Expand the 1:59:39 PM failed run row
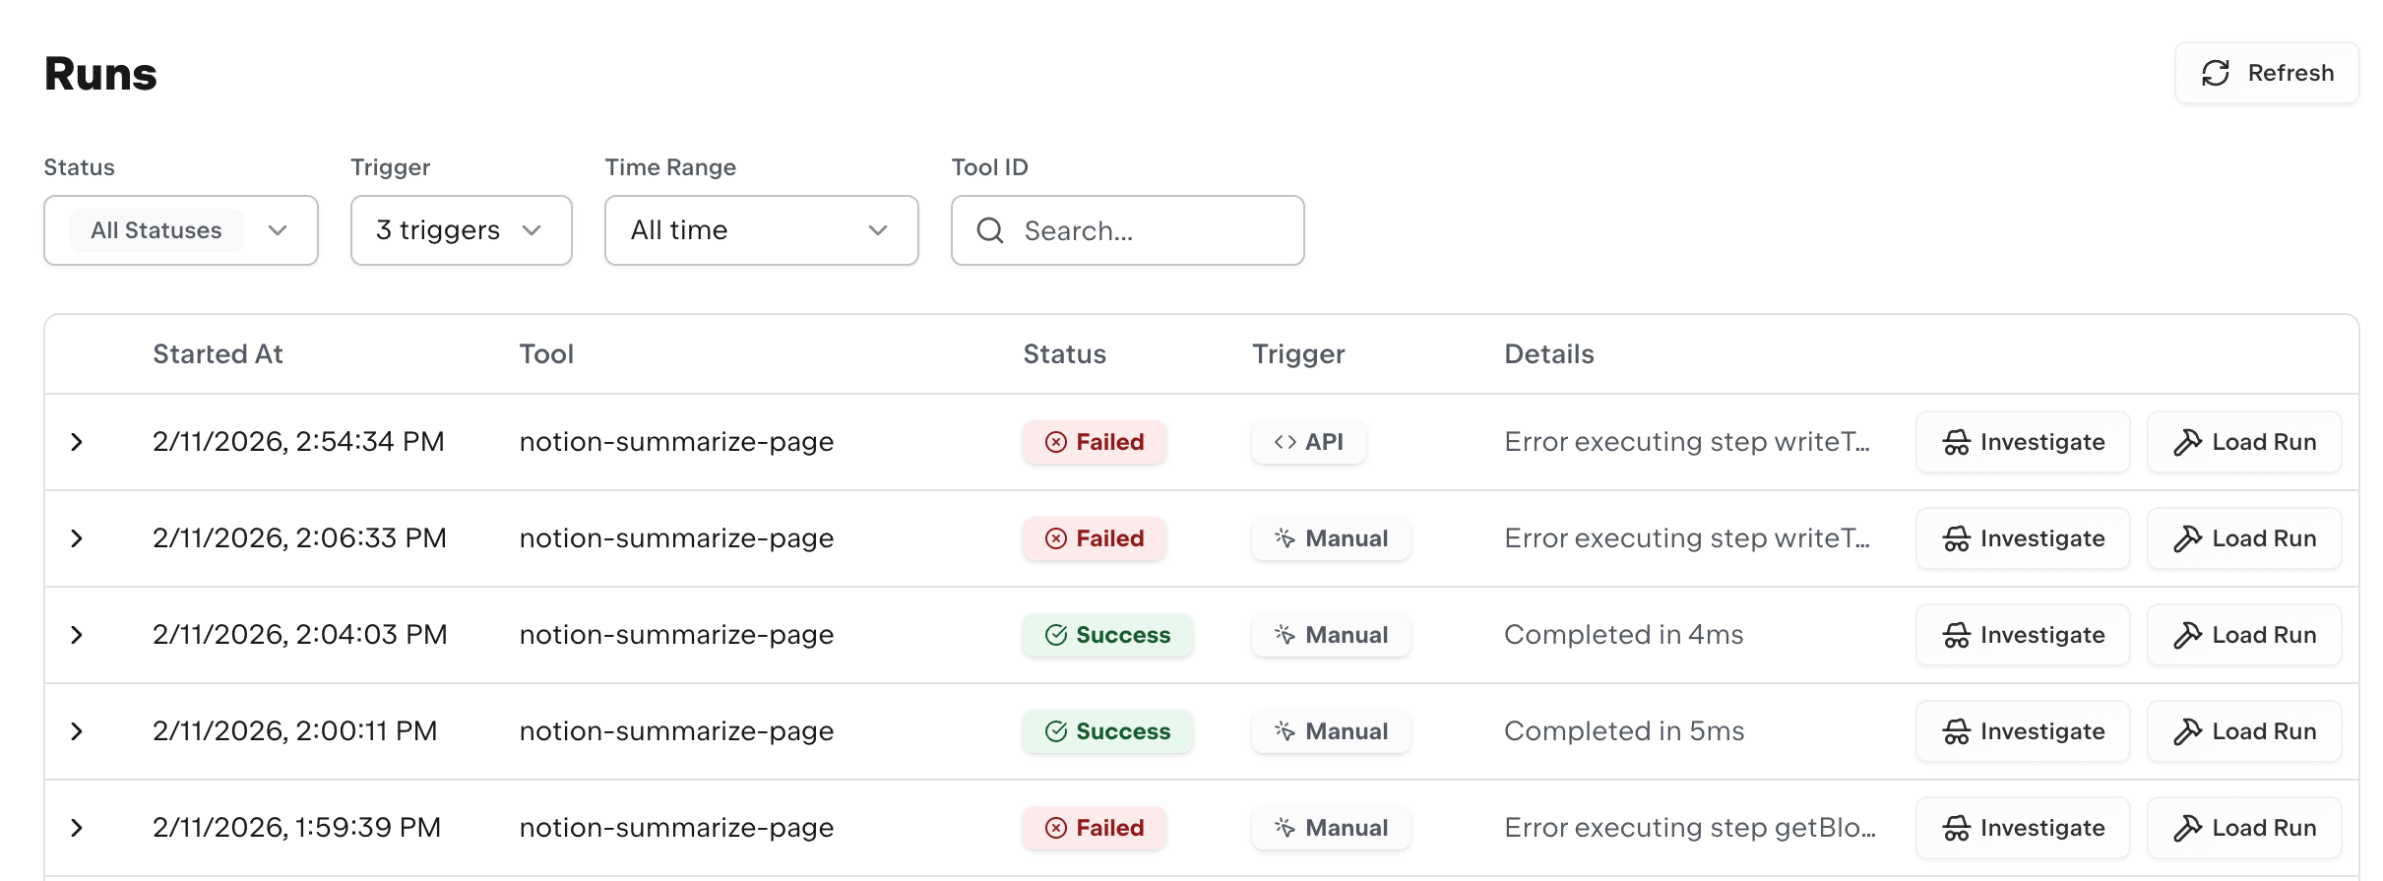 77,828
